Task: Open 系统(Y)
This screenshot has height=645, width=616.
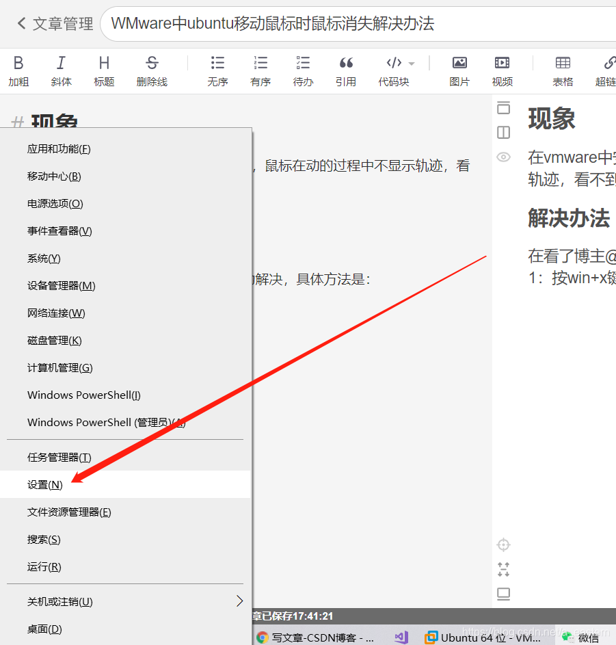Action: click(125, 259)
